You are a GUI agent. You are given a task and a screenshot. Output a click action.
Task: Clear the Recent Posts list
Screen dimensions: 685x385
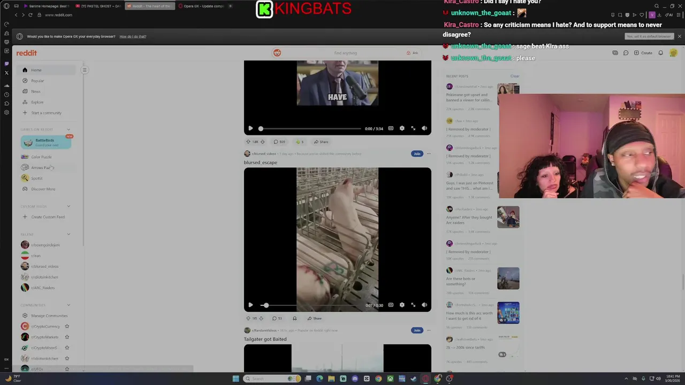tap(515, 76)
